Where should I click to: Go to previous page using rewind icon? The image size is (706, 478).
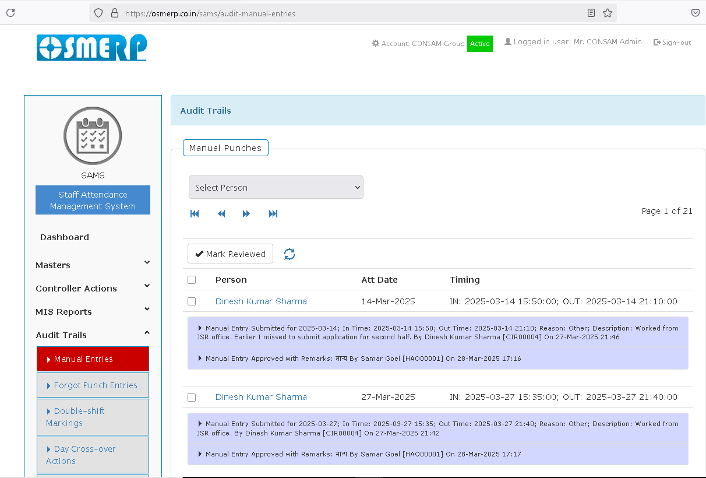pyautogui.click(x=221, y=214)
